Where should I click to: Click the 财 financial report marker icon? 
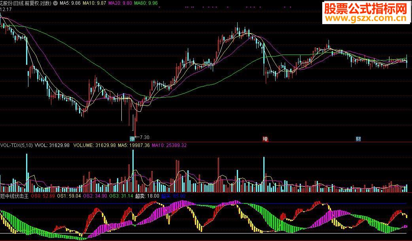point(358,139)
